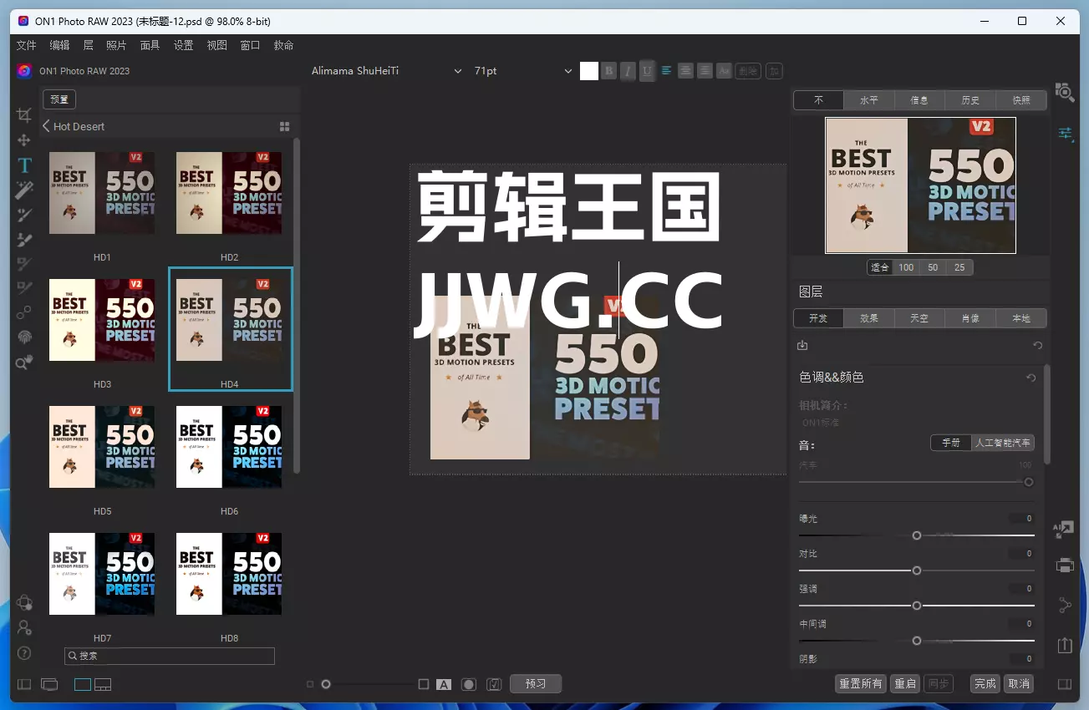The image size is (1089, 710).
Task: Toggle the right panel visibility icon
Action: (x=1065, y=684)
